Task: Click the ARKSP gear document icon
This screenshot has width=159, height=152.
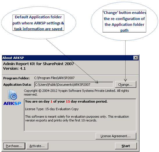Action: coord(12,95)
